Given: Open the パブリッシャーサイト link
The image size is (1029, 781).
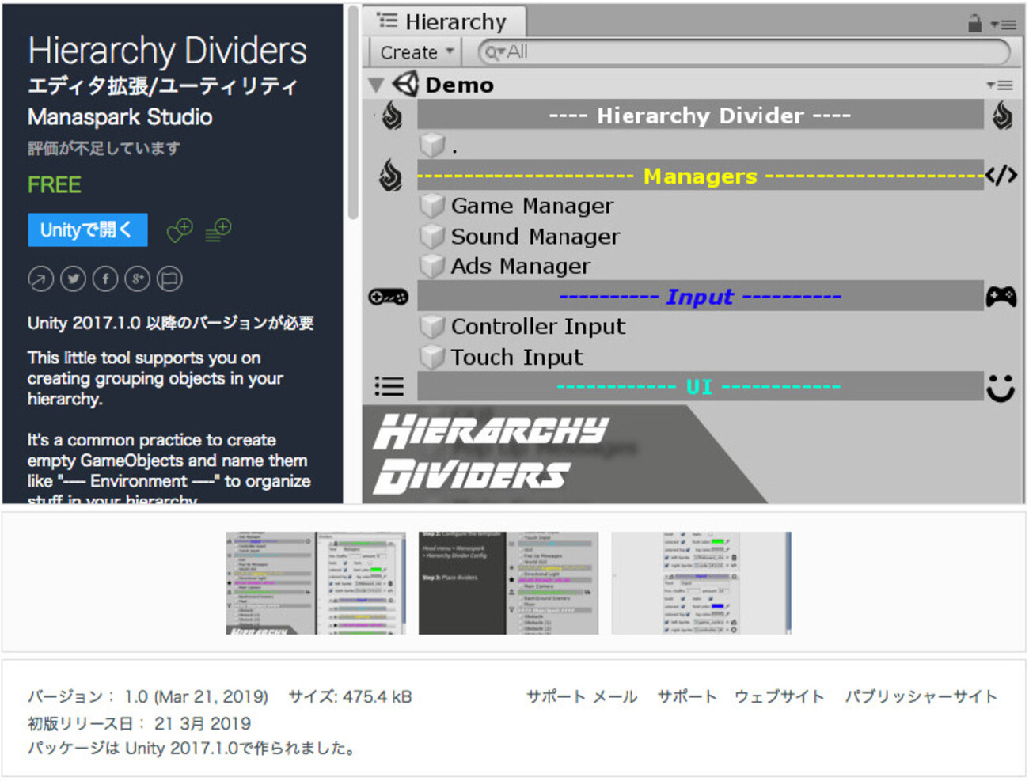Looking at the screenshot, I should [921, 696].
